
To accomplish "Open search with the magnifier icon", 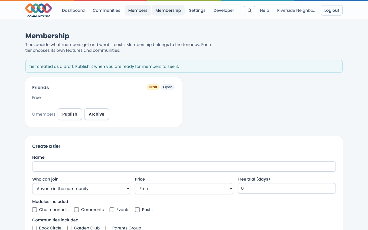I will (x=250, y=10).
